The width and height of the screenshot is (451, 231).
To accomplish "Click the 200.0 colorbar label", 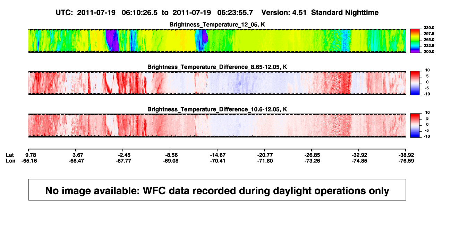I will (429, 52).
